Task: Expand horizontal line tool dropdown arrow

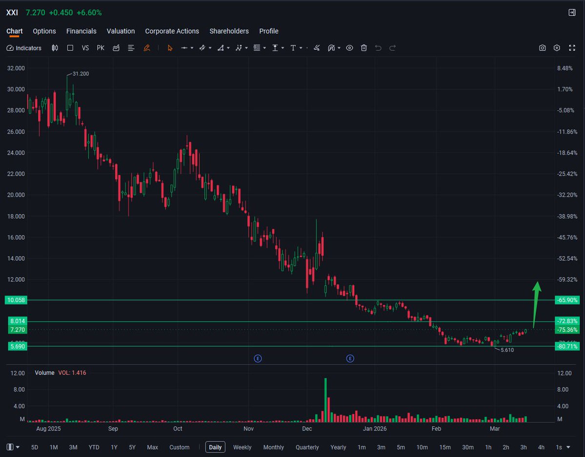Action: [192, 48]
